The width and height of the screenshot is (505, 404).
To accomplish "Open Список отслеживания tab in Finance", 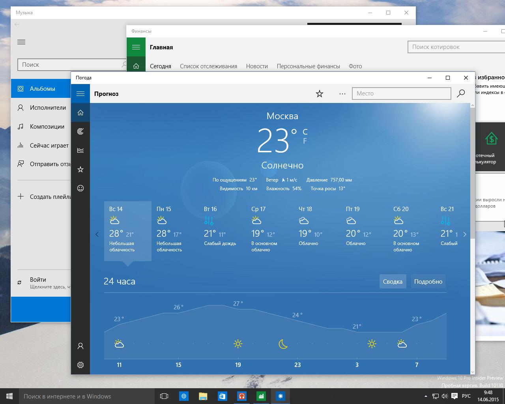I will (x=208, y=66).
